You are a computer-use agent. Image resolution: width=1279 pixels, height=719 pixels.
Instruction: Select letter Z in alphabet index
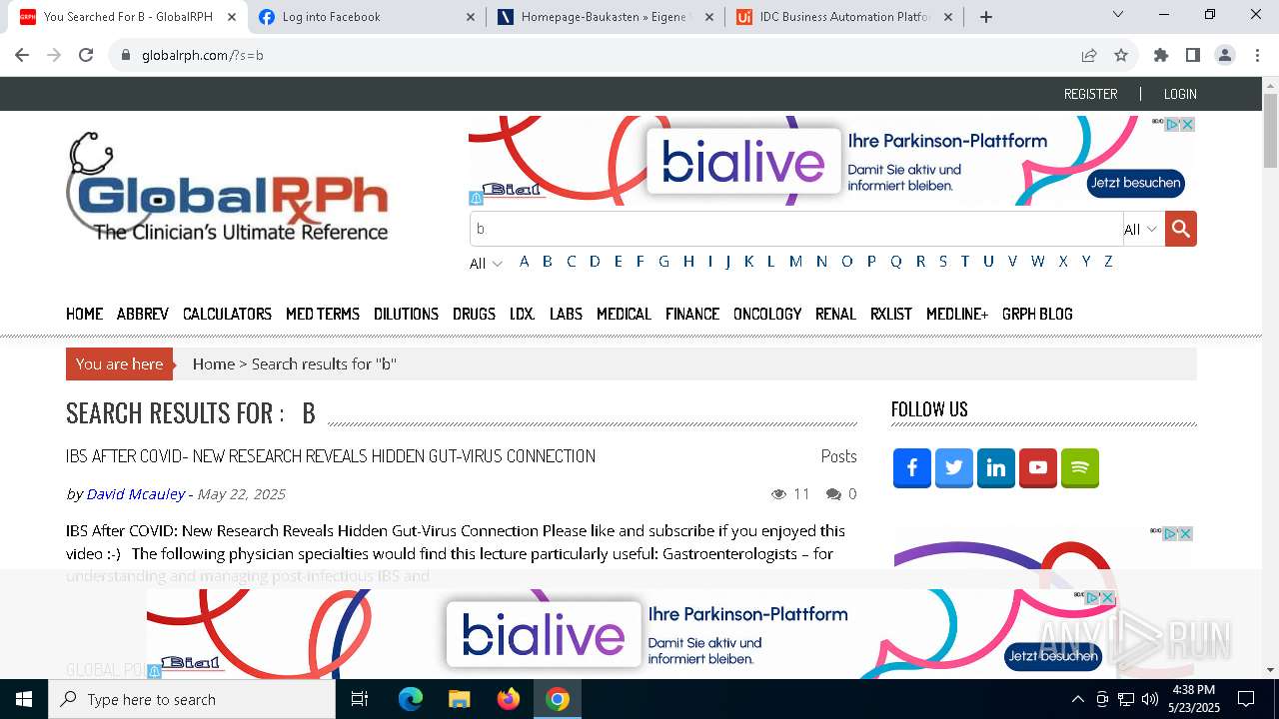coord(1108,262)
